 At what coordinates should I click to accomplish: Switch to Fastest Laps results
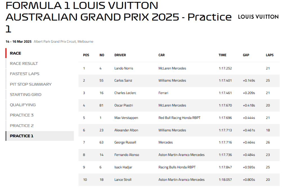coord(24,74)
